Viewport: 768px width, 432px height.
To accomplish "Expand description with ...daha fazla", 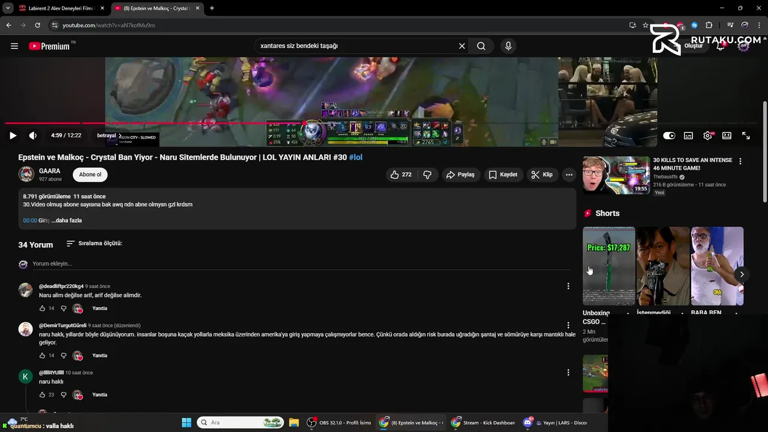I will click(x=67, y=220).
